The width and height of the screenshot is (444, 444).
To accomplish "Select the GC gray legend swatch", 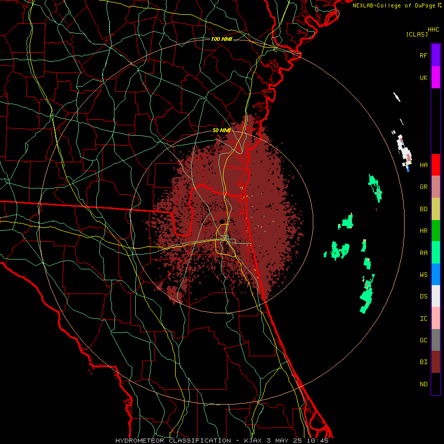I will click(436, 340).
